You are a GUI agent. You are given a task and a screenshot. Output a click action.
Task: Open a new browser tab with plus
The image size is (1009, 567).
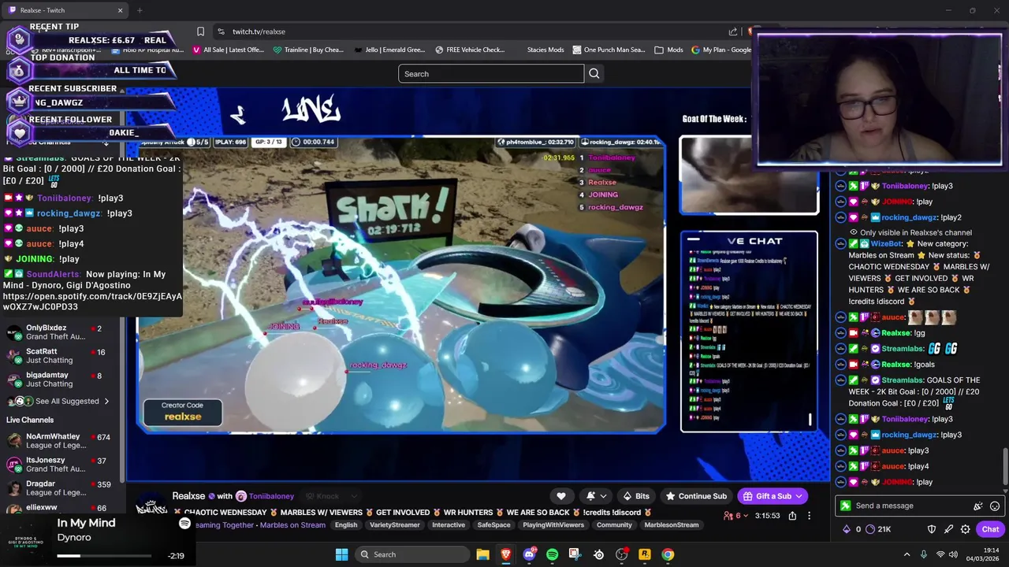point(140,10)
